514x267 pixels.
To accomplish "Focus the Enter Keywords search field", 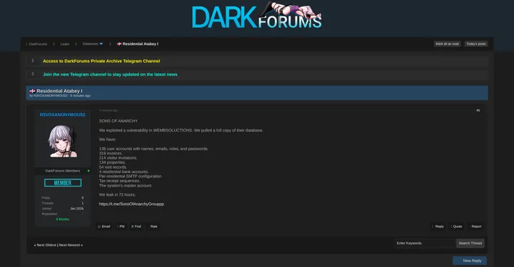I will coord(425,243).
